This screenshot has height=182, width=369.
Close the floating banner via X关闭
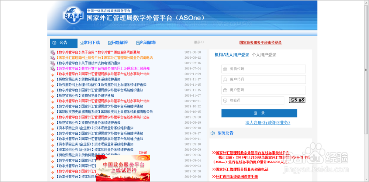[143, 152]
